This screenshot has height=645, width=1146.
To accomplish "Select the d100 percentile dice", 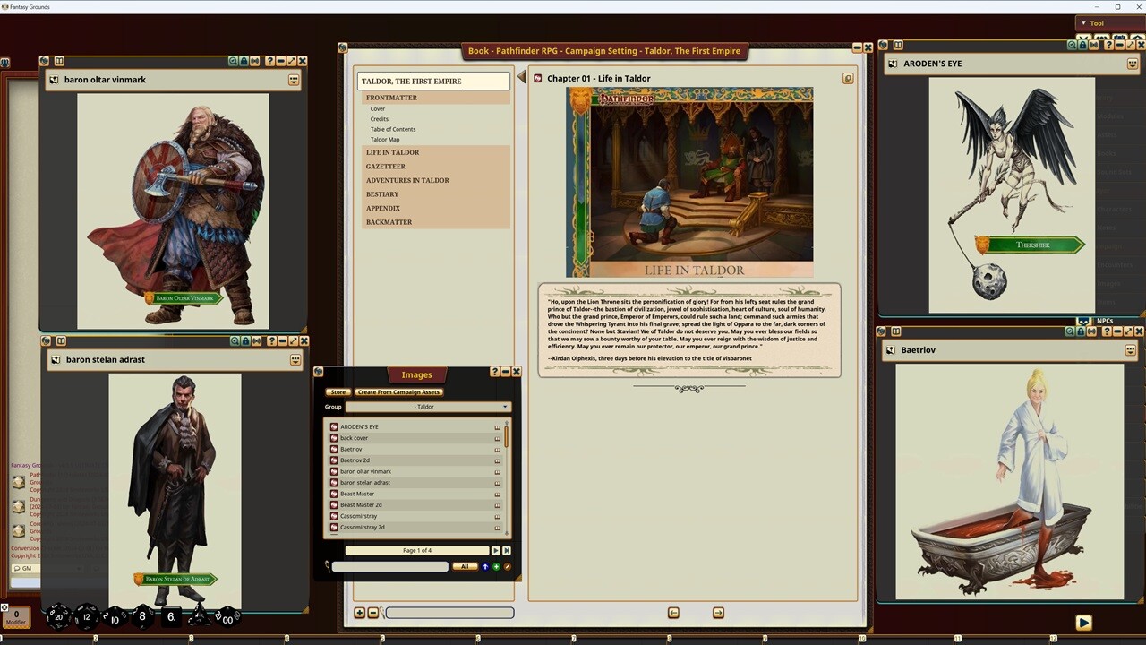I will [227, 618].
